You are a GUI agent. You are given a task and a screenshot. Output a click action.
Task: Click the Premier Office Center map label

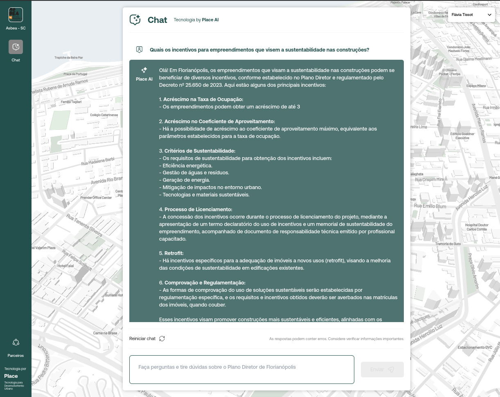pos(96,198)
